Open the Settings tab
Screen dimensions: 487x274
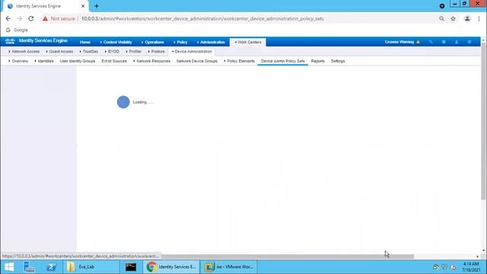338,61
